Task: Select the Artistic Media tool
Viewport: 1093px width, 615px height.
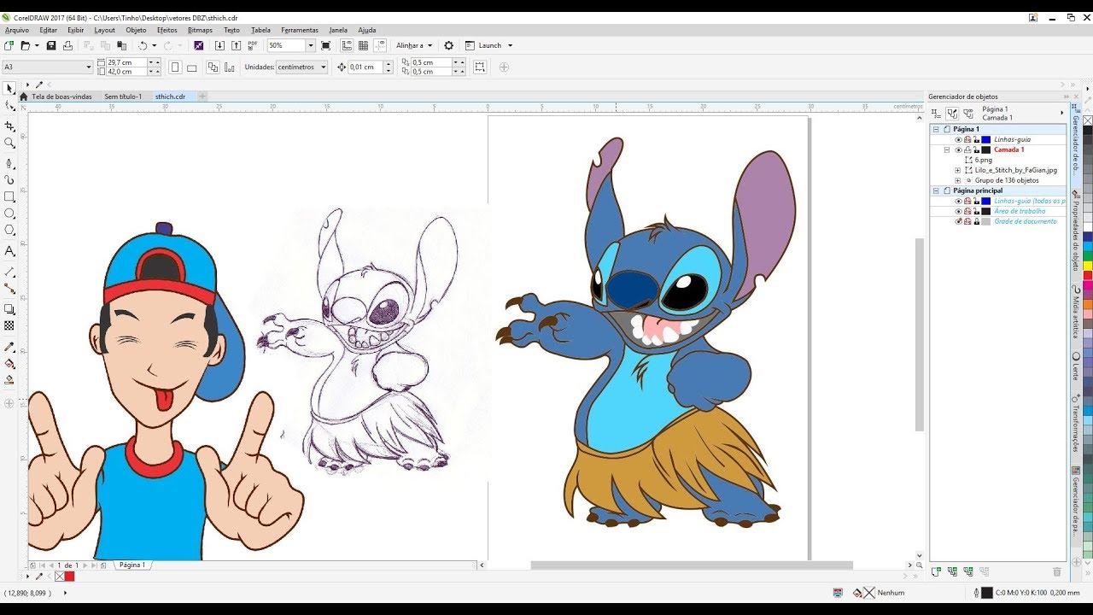Action: coord(9,179)
